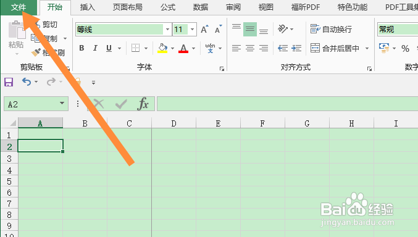The width and height of the screenshot is (418, 237).
Task: Click the cell borders icon
Action: pyautogui.click(x=135, y=48)
